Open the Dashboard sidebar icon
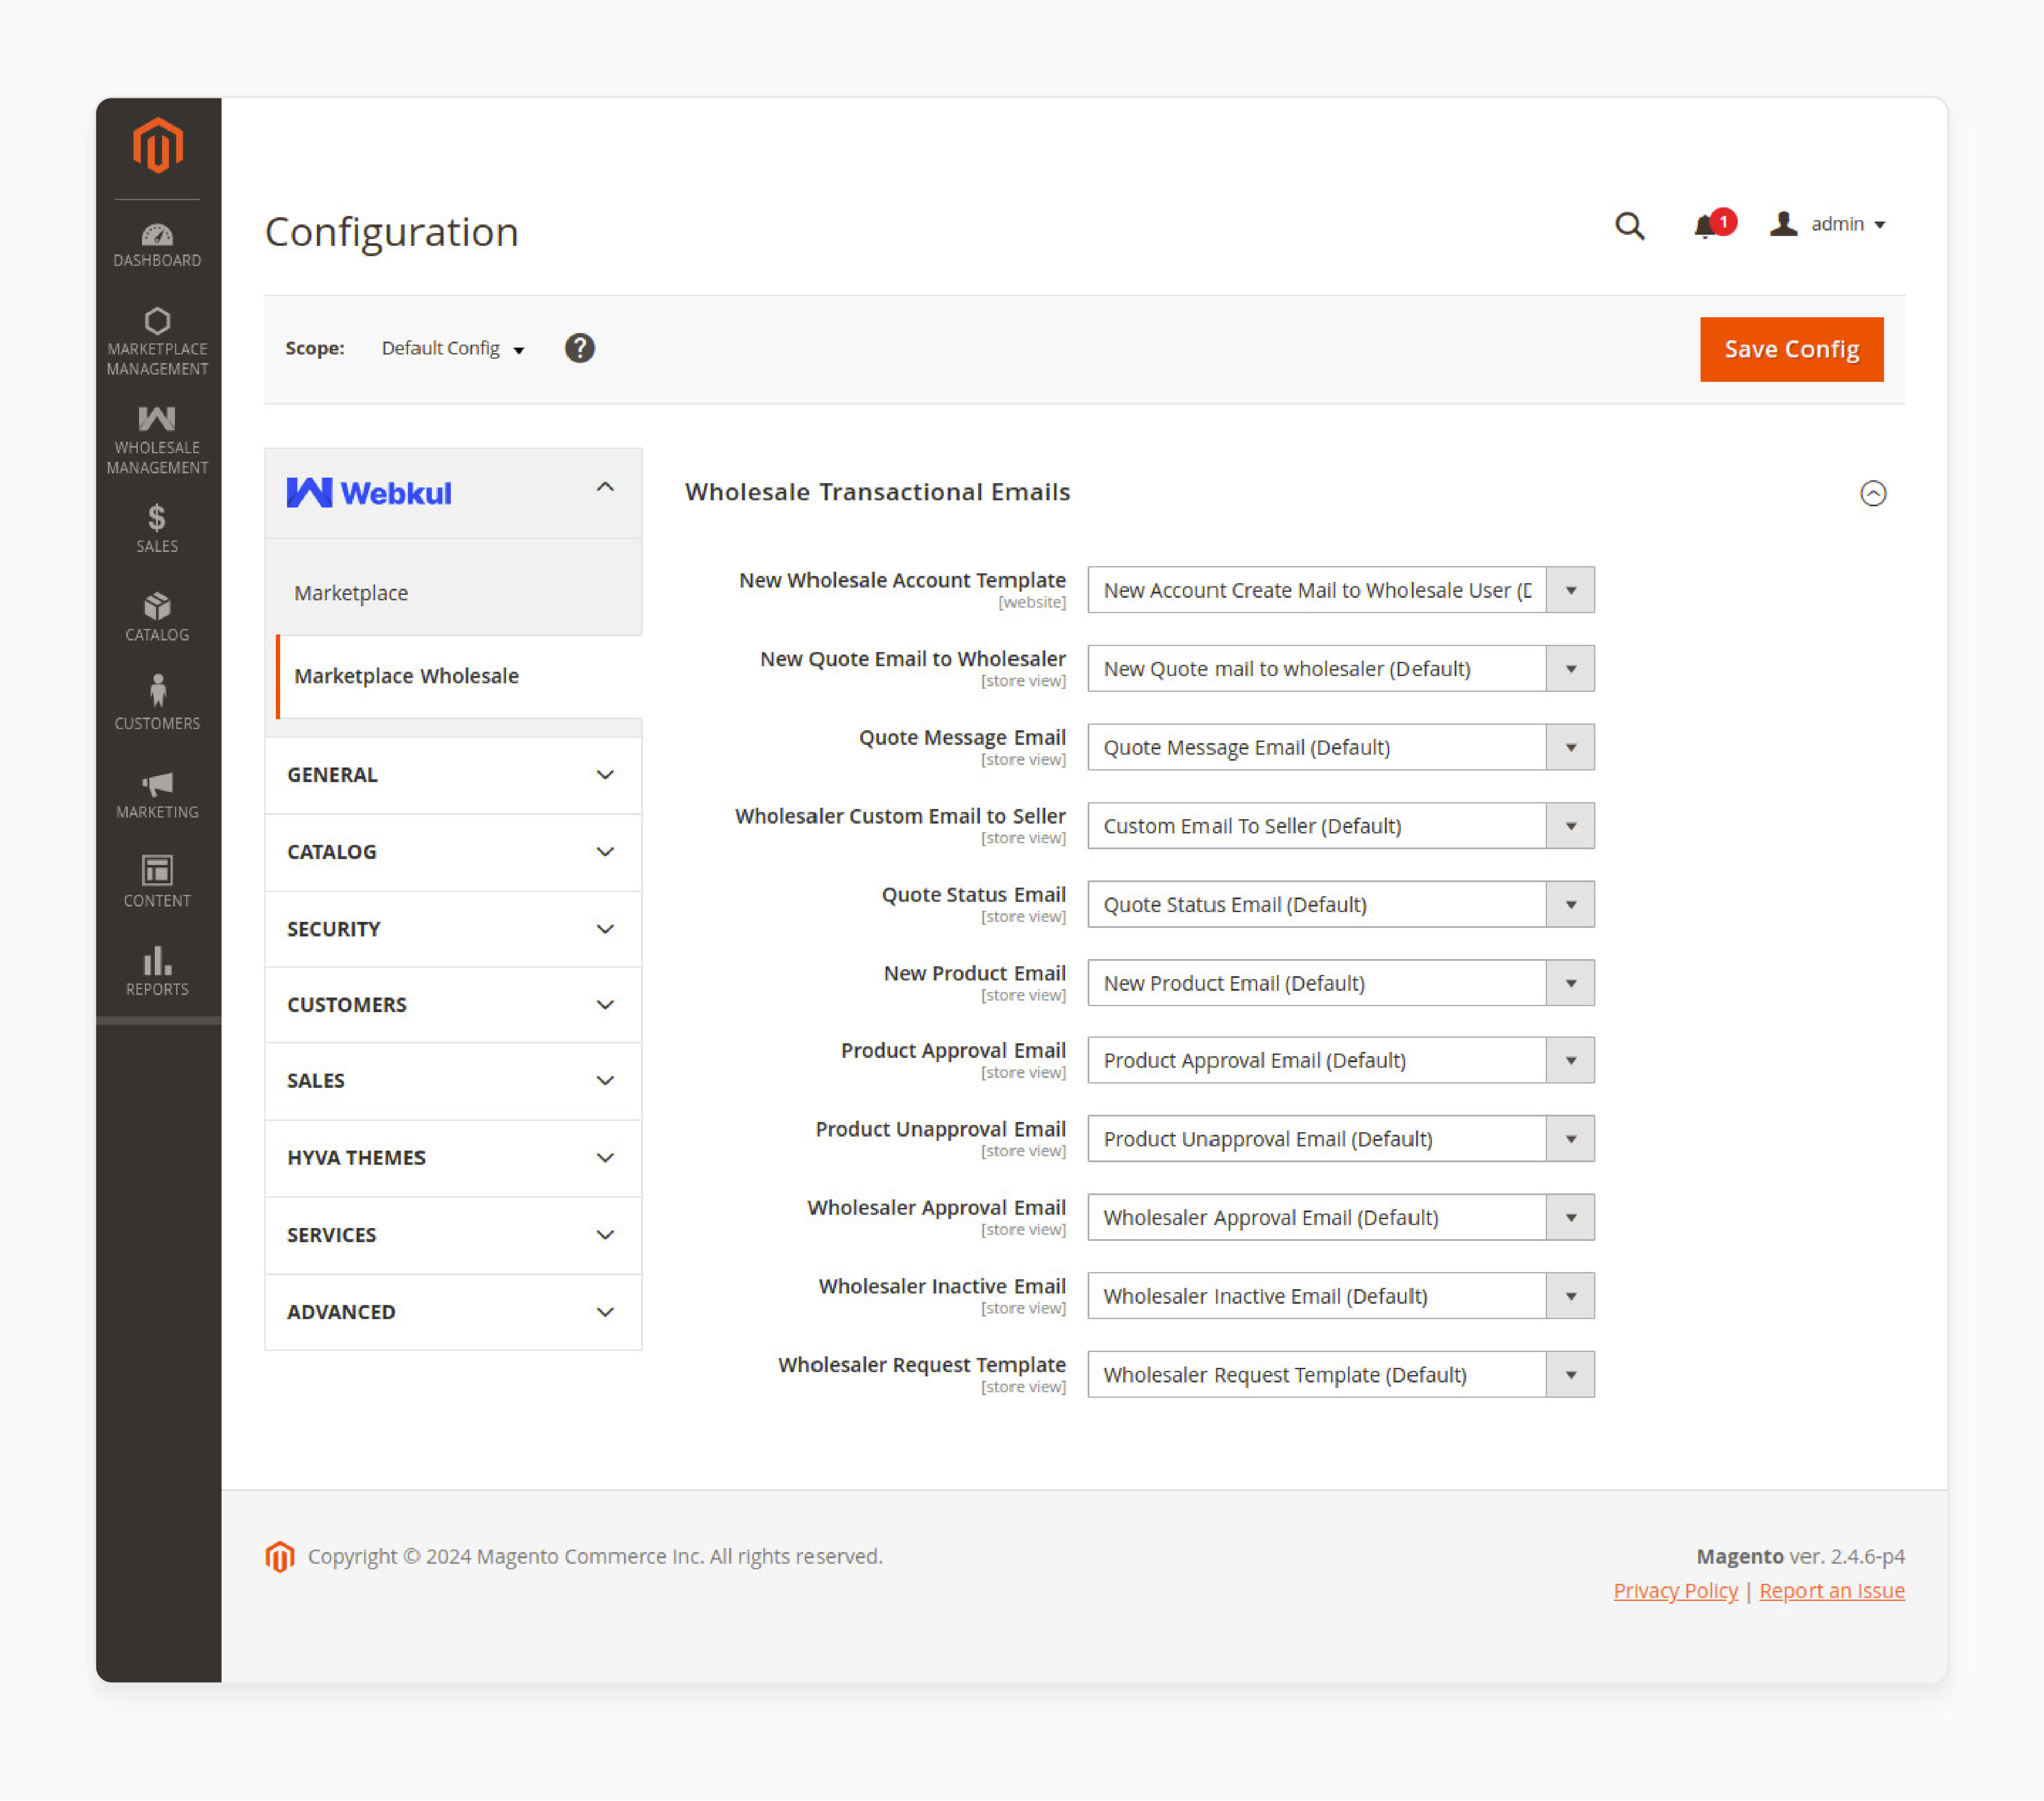Viewport: 2044px width, 1801px height. pyautogui.click(x=157, y=246)
